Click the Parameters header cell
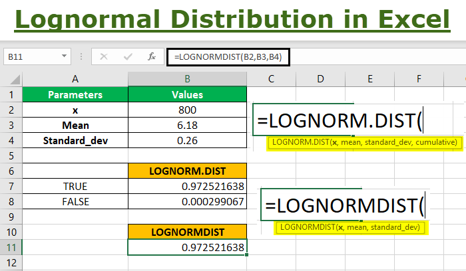This screenshot has height=271, width=466. point(75,94)
